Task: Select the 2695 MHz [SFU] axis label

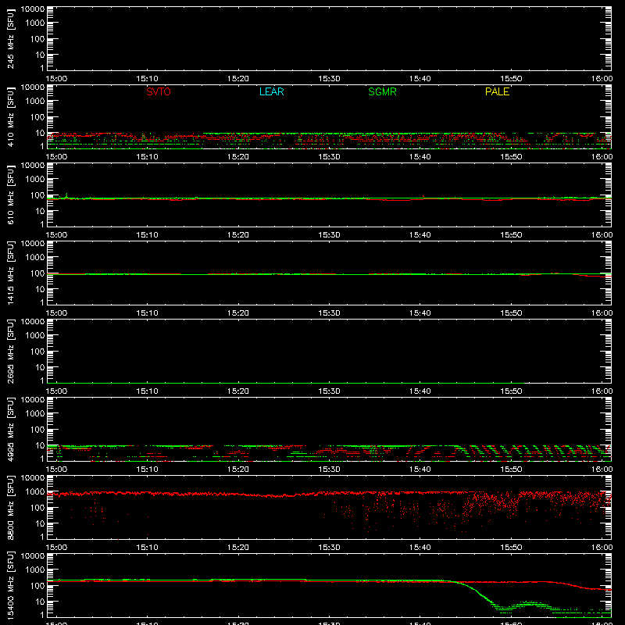Action: [10, 351]
